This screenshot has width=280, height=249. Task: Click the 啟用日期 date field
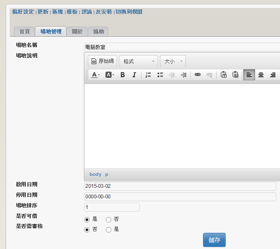pos(180,186)
